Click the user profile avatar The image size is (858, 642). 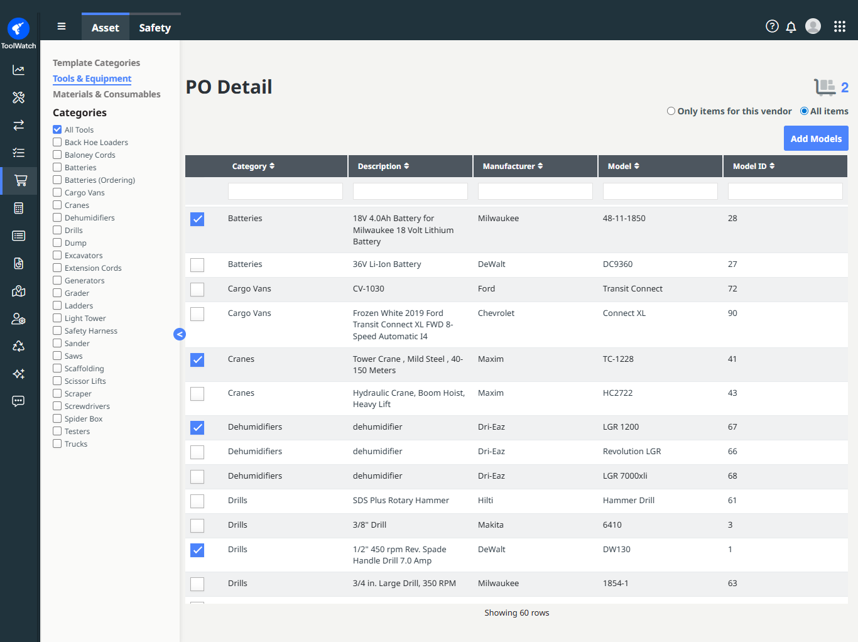tap(813, 26)
